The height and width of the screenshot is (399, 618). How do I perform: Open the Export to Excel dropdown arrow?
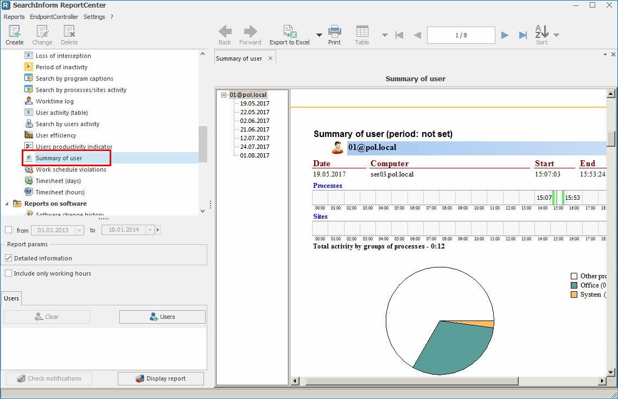319,35
